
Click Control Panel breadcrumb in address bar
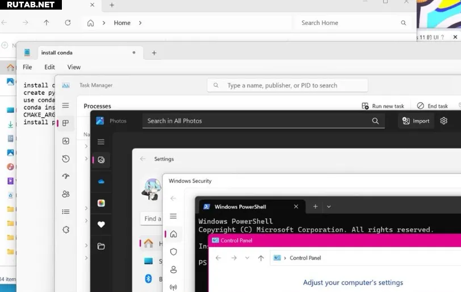tap(305, 258)
